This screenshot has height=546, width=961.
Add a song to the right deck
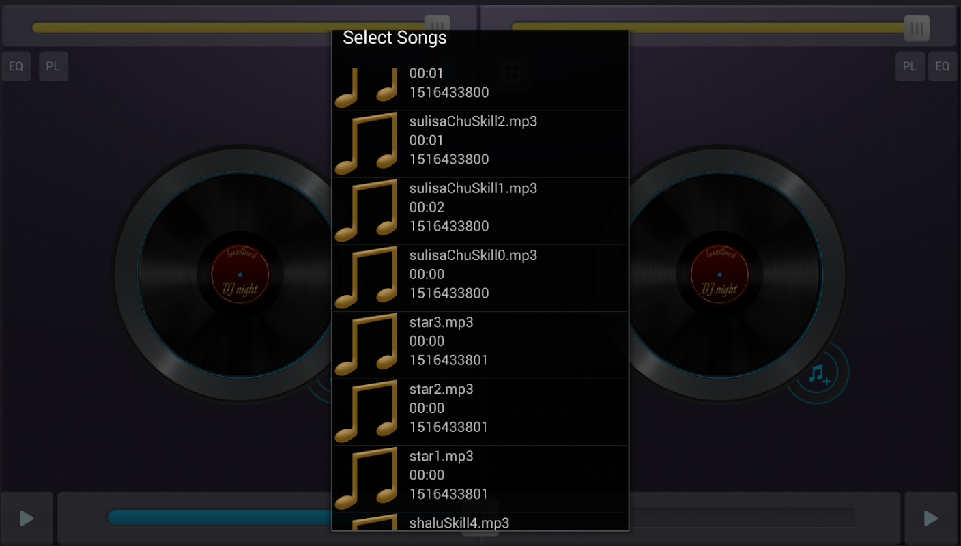coord(818,374)
